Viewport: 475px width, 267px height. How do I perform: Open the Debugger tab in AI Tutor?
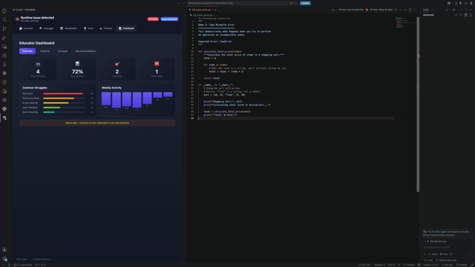tap(47, 28)
